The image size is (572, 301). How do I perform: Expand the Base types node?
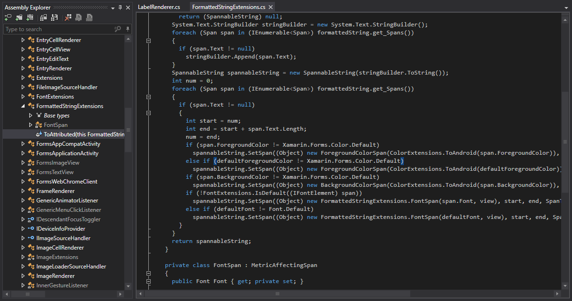pyautogui.click(x=31, y=116)
